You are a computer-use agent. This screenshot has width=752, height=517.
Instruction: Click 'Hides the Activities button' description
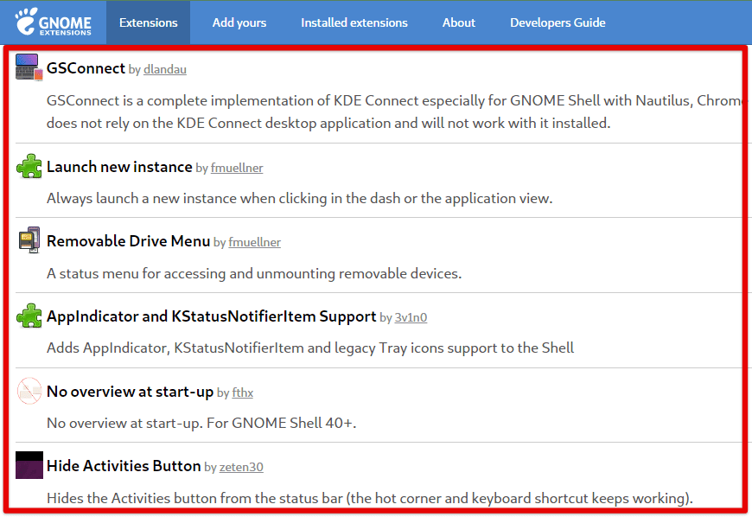pyautogui.click(x=370, y=498)
